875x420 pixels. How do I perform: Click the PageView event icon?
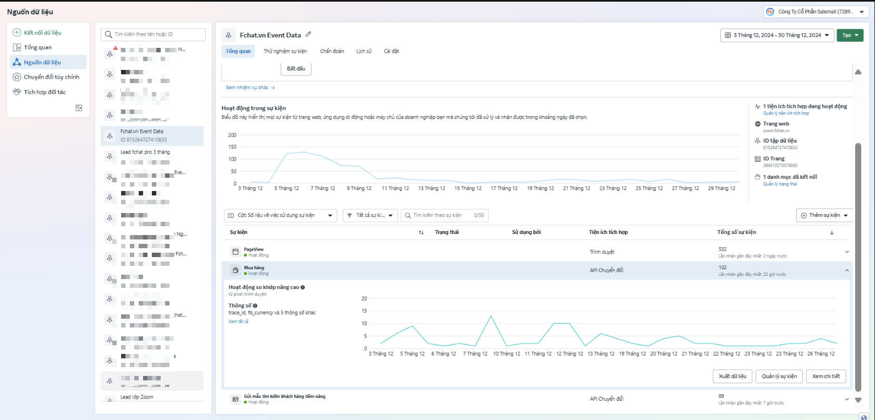coord(236,252)
